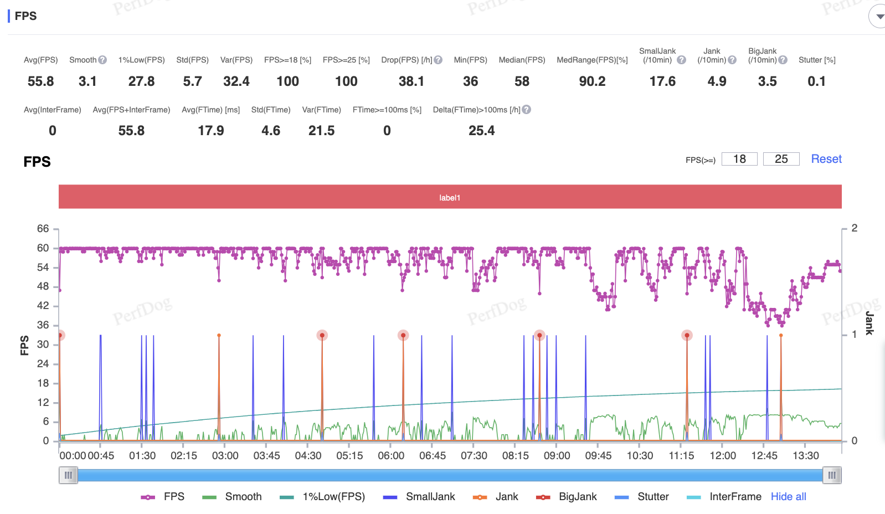The image size is (885, 514).
Task: Click the help icon next to Smooth
Action: click(x=102, y=60)
